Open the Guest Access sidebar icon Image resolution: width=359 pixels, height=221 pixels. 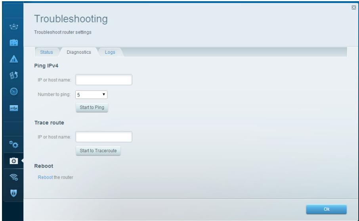click(14, 43)
